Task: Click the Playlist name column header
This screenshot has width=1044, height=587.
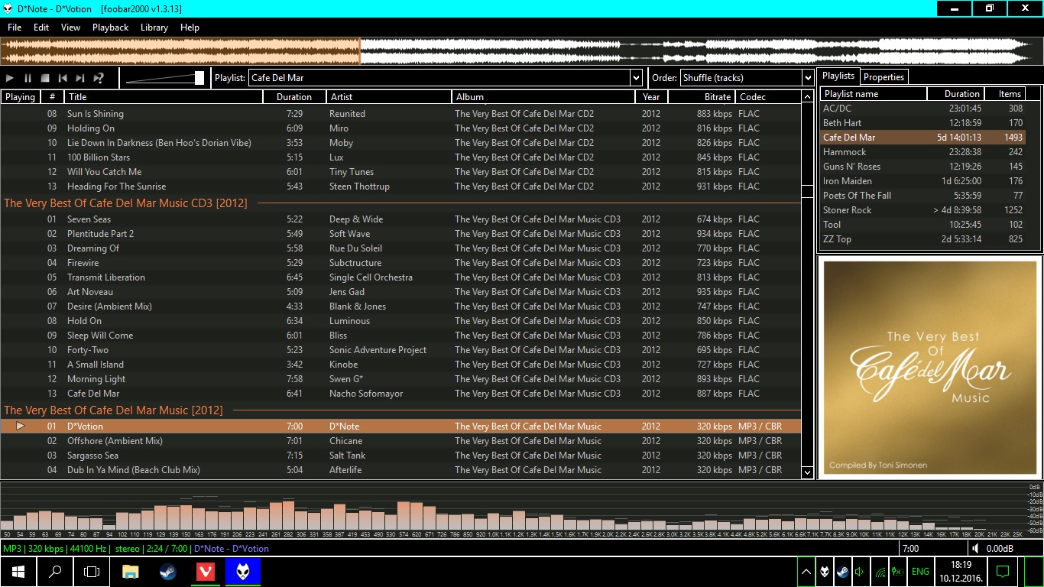Action: [874, 94]
